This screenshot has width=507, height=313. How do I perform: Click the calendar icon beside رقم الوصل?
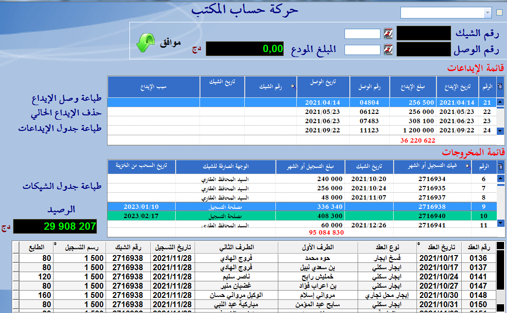click(388, 50)
